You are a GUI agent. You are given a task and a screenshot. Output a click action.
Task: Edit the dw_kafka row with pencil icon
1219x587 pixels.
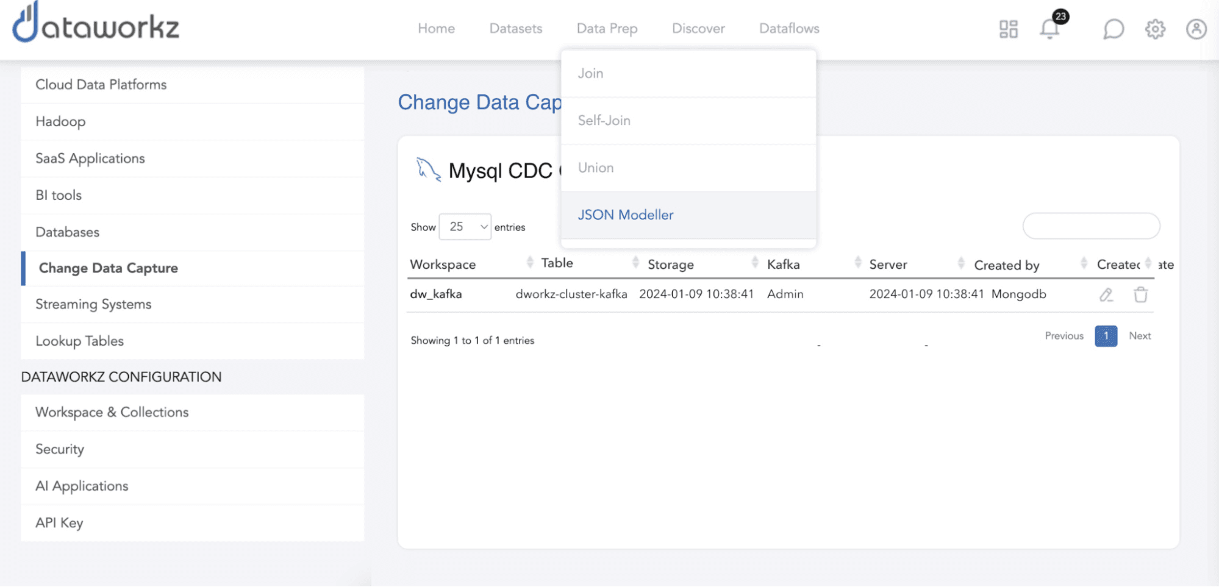(x=1106, y=295)
